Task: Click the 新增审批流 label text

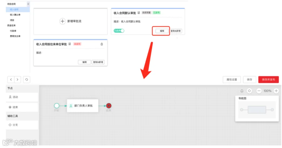Action: (74, 21)
